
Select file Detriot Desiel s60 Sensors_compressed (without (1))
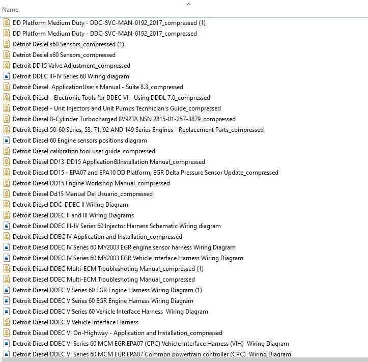click(64, 55)
